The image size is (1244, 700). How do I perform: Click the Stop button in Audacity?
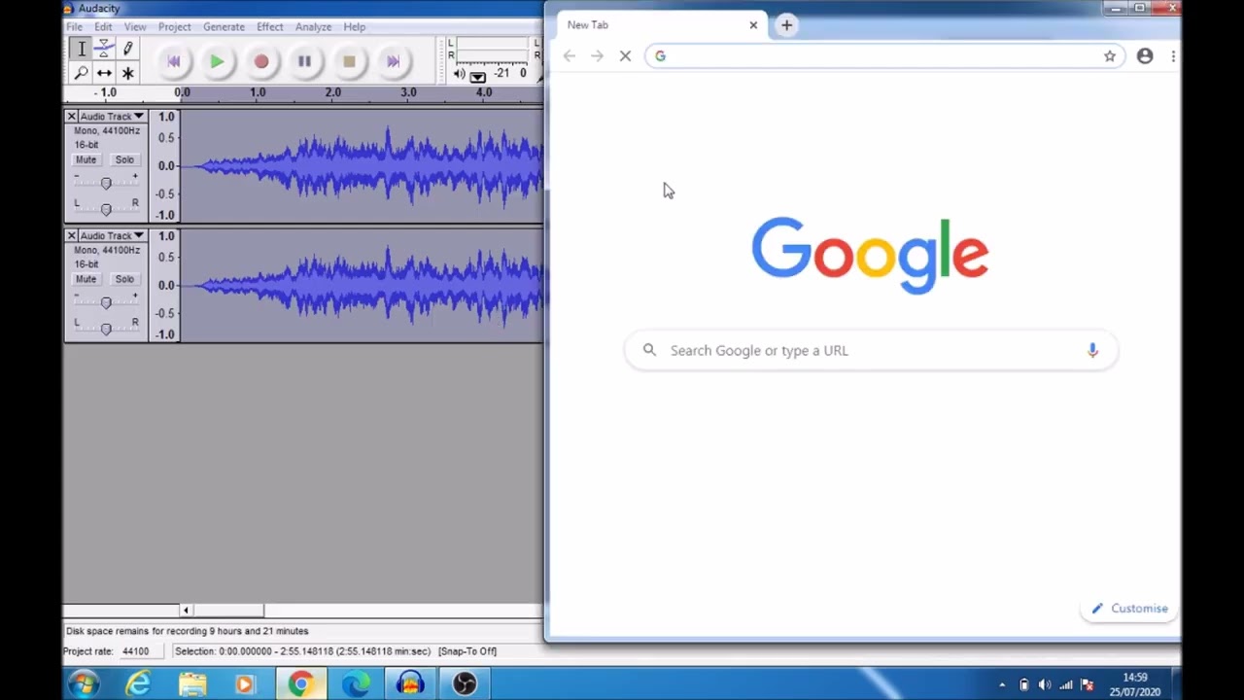click(x=349, y=61)
